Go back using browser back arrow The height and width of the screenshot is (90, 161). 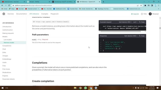point(2,5)
